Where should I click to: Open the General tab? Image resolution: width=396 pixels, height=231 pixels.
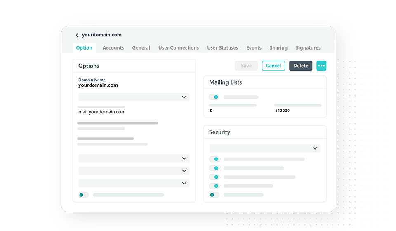coord(141,48)
